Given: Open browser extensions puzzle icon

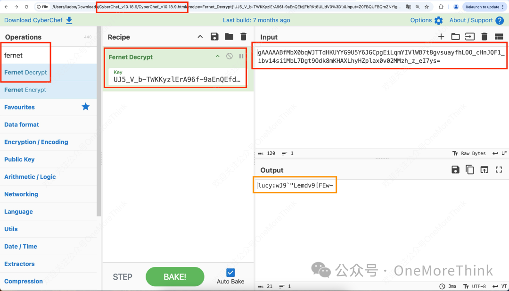Looking at the screenshot, I should (x=441, y=7).
